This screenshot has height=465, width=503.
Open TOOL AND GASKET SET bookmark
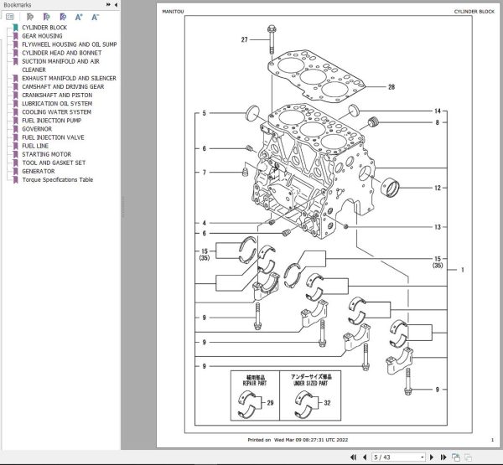pos(54,163)
